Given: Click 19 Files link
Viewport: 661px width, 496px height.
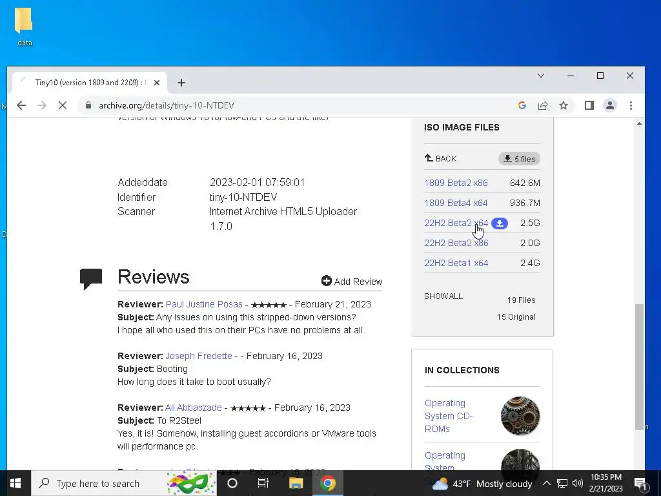Looking at the screenshot, I should [521, 300].
